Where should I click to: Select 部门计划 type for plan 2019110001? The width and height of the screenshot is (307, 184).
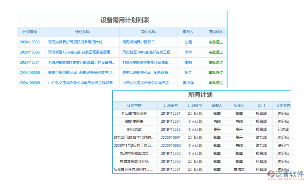[195, 113]
